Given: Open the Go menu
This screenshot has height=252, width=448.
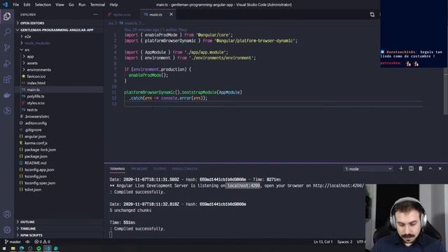Looking at the screenshot, I should tap(71, 5).
